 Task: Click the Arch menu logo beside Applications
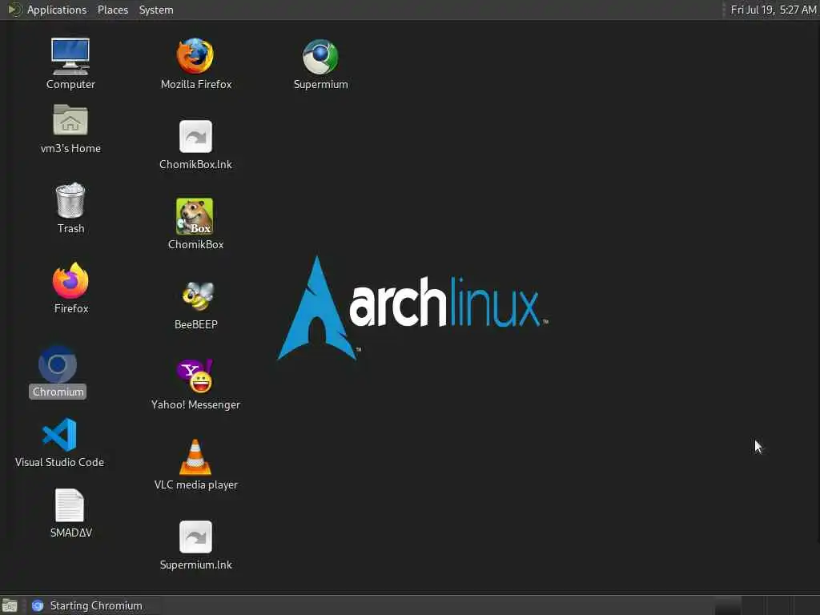pos(14,10)
